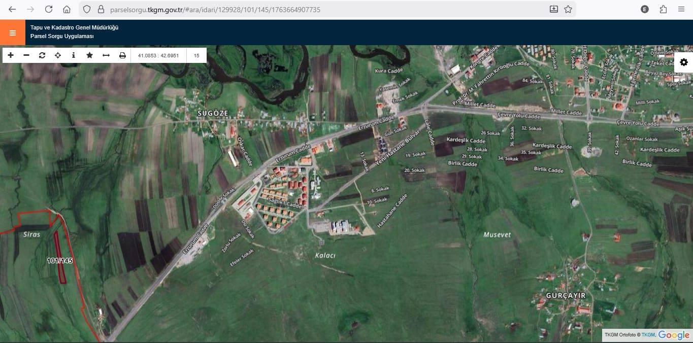693x343 pixels.
Task: Reload the browser page
Action: click(x=49, y=9)
